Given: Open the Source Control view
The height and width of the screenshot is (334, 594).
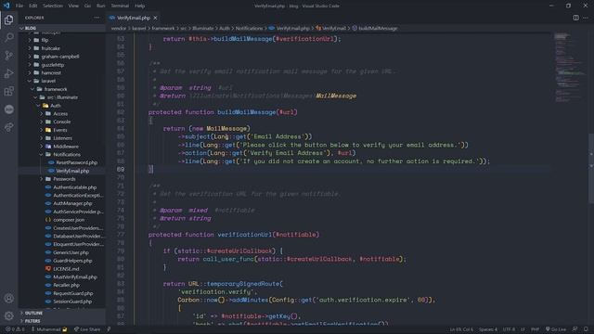Looking at the screenshot, I should pos(9,56).
